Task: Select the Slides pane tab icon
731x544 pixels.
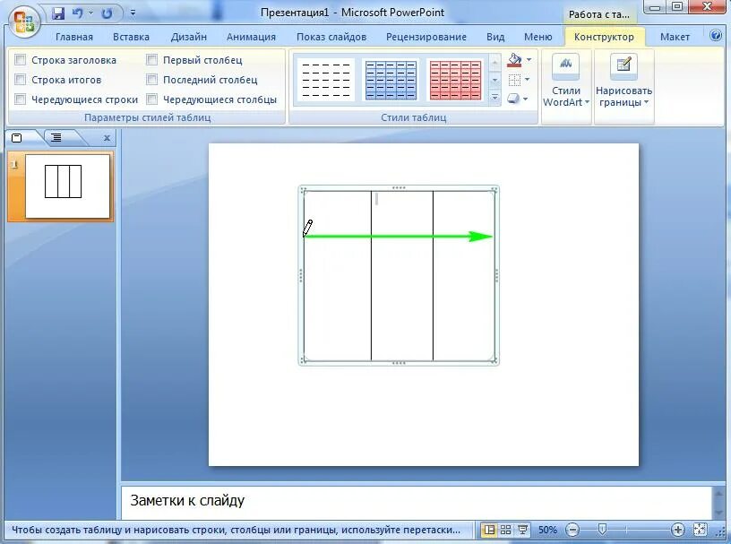Action: [x=17, y=138]
